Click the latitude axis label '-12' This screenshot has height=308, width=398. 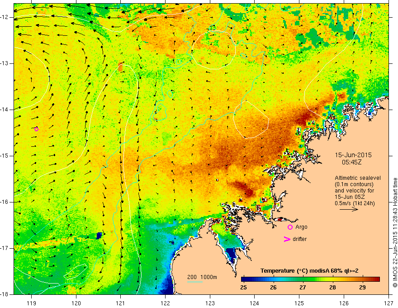pyautogui.click(x=5, y=17)
